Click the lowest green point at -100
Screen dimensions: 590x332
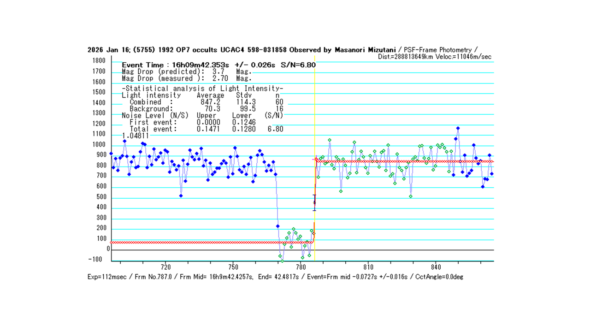(282, 261)
